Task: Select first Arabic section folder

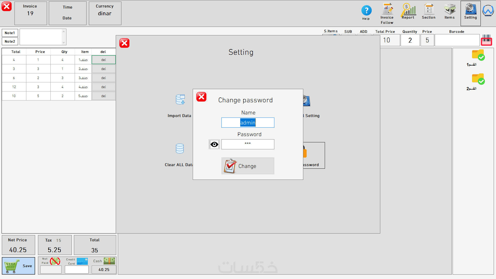Action: [478, 55]
